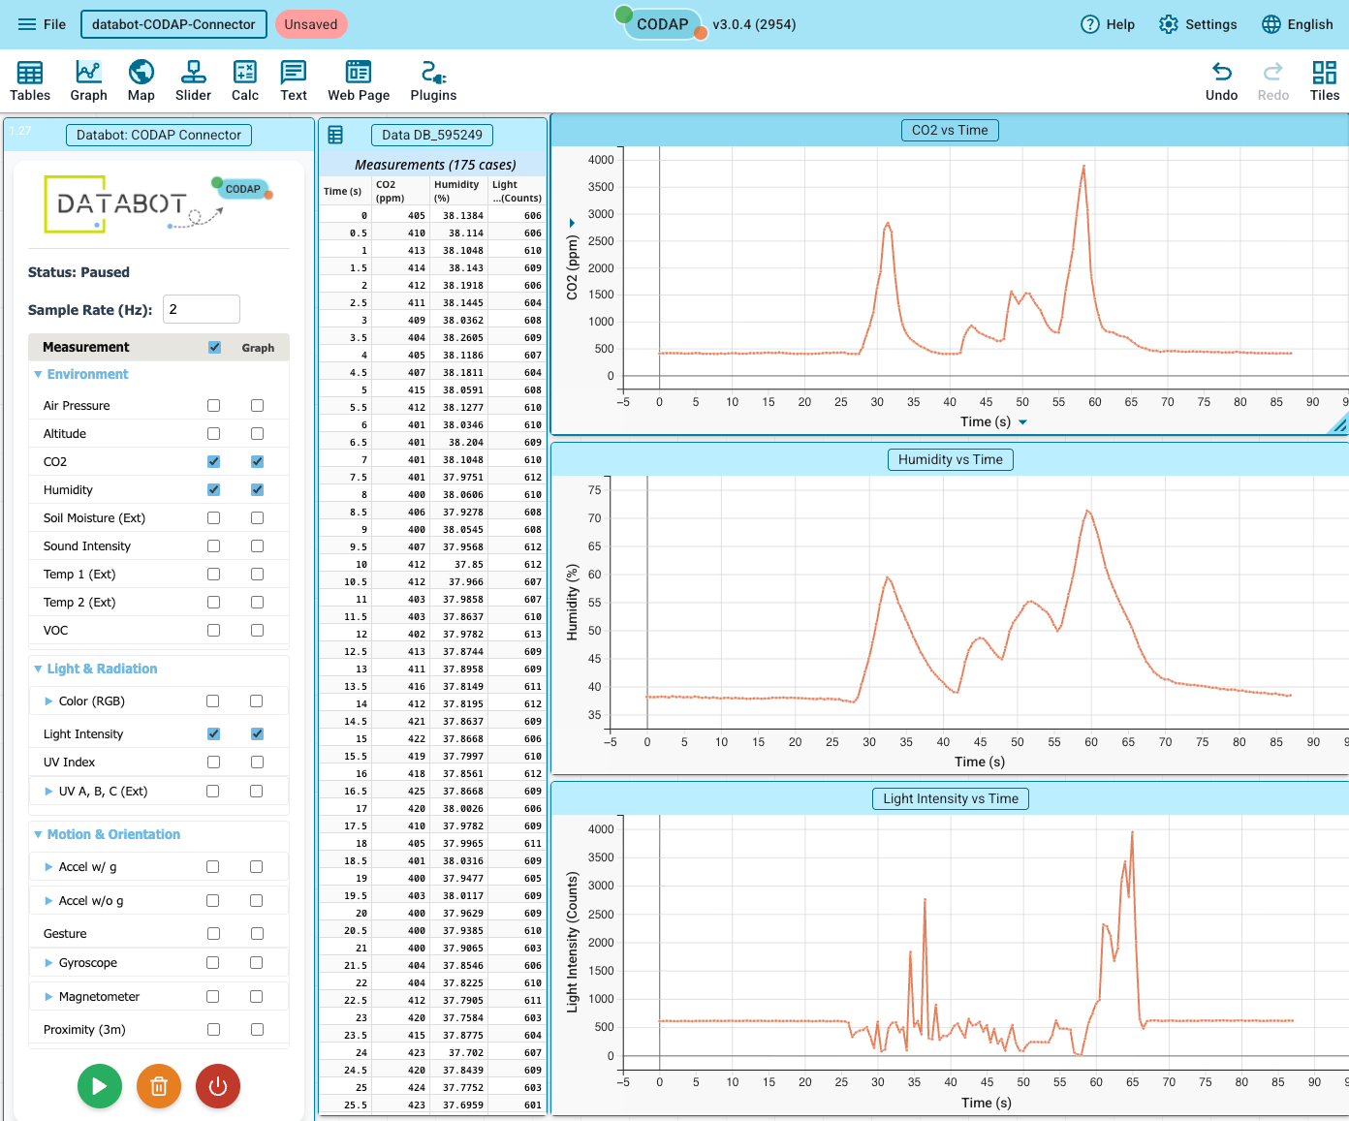Click the Sample Rate (Hz) input field
1349x1121 pixels.
pyautogui.click(x=202, y=309)
